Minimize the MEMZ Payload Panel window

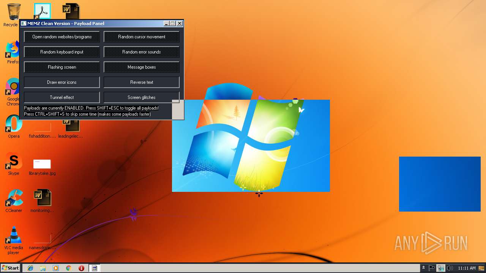(166, 24)
